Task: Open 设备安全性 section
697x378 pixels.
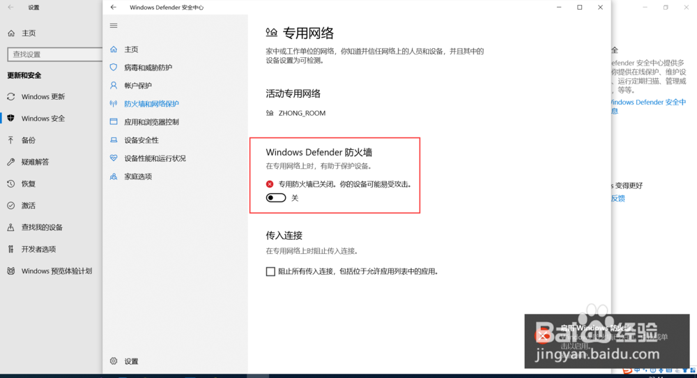Action: 141,140
